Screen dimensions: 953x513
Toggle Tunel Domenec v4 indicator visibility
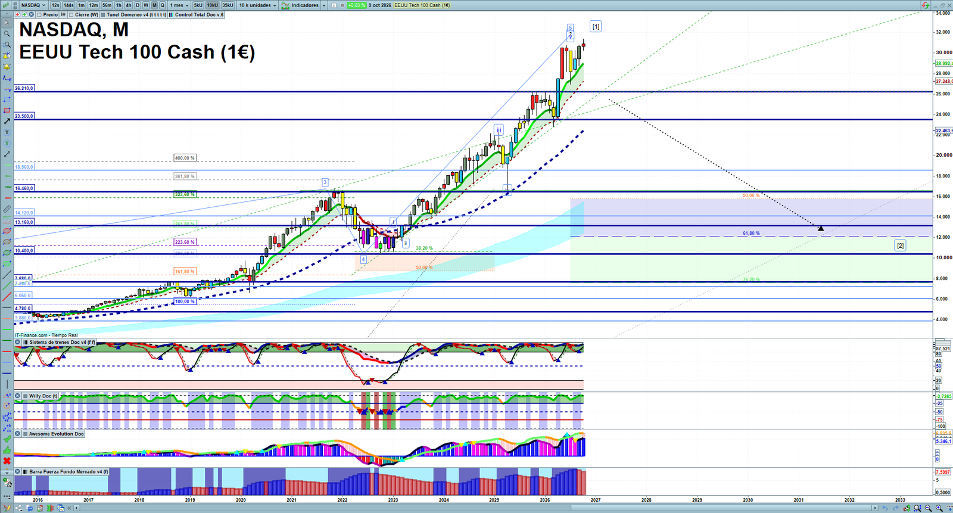click(x=103, y=14)
